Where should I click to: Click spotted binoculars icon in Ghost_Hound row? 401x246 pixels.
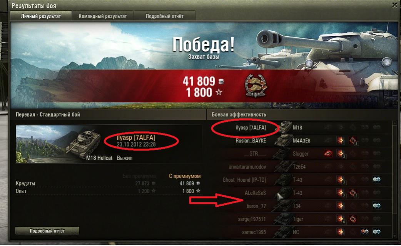377,179
